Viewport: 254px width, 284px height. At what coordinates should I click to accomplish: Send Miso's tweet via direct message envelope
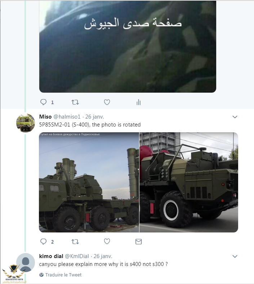pyautogui.click(x=138, y=241)
